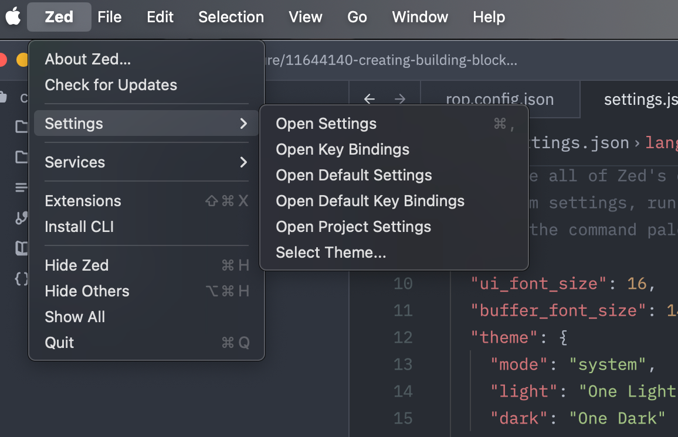Screen dimensions: 678x437
Task: Navigate forward using the right arrow
Action: 400,98
